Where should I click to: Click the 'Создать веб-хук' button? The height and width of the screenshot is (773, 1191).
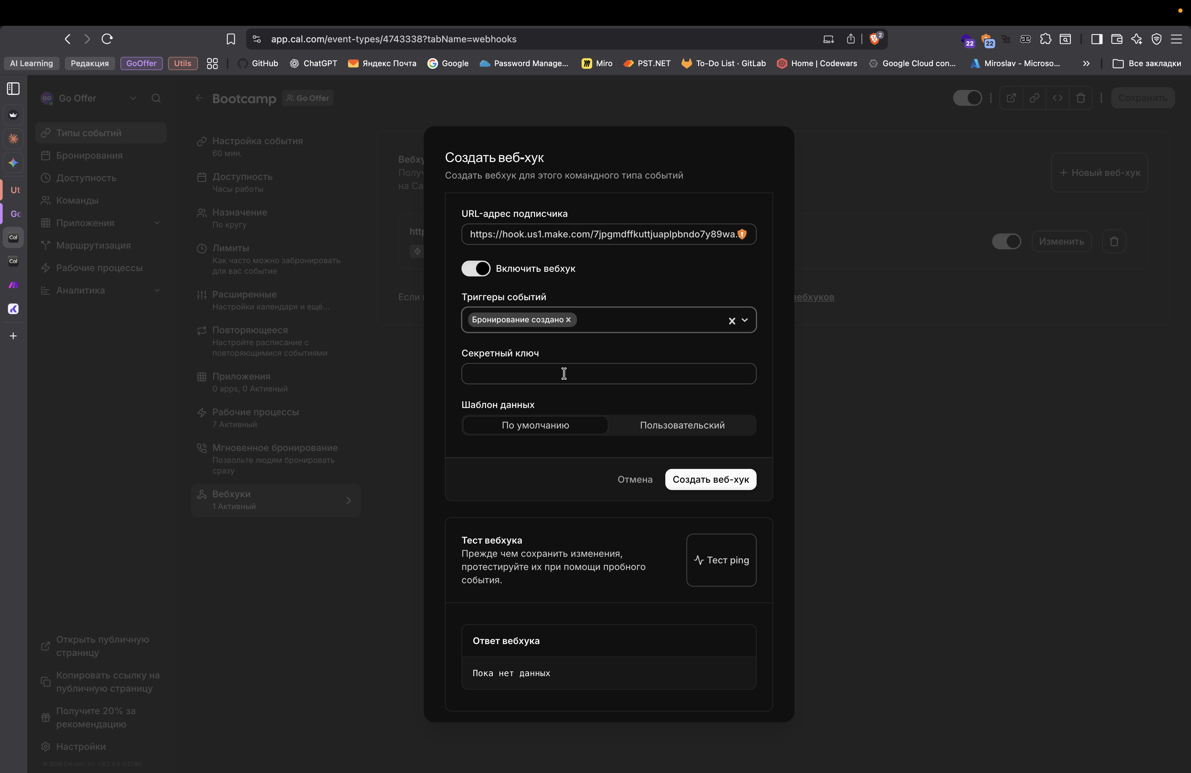point(710,479)
